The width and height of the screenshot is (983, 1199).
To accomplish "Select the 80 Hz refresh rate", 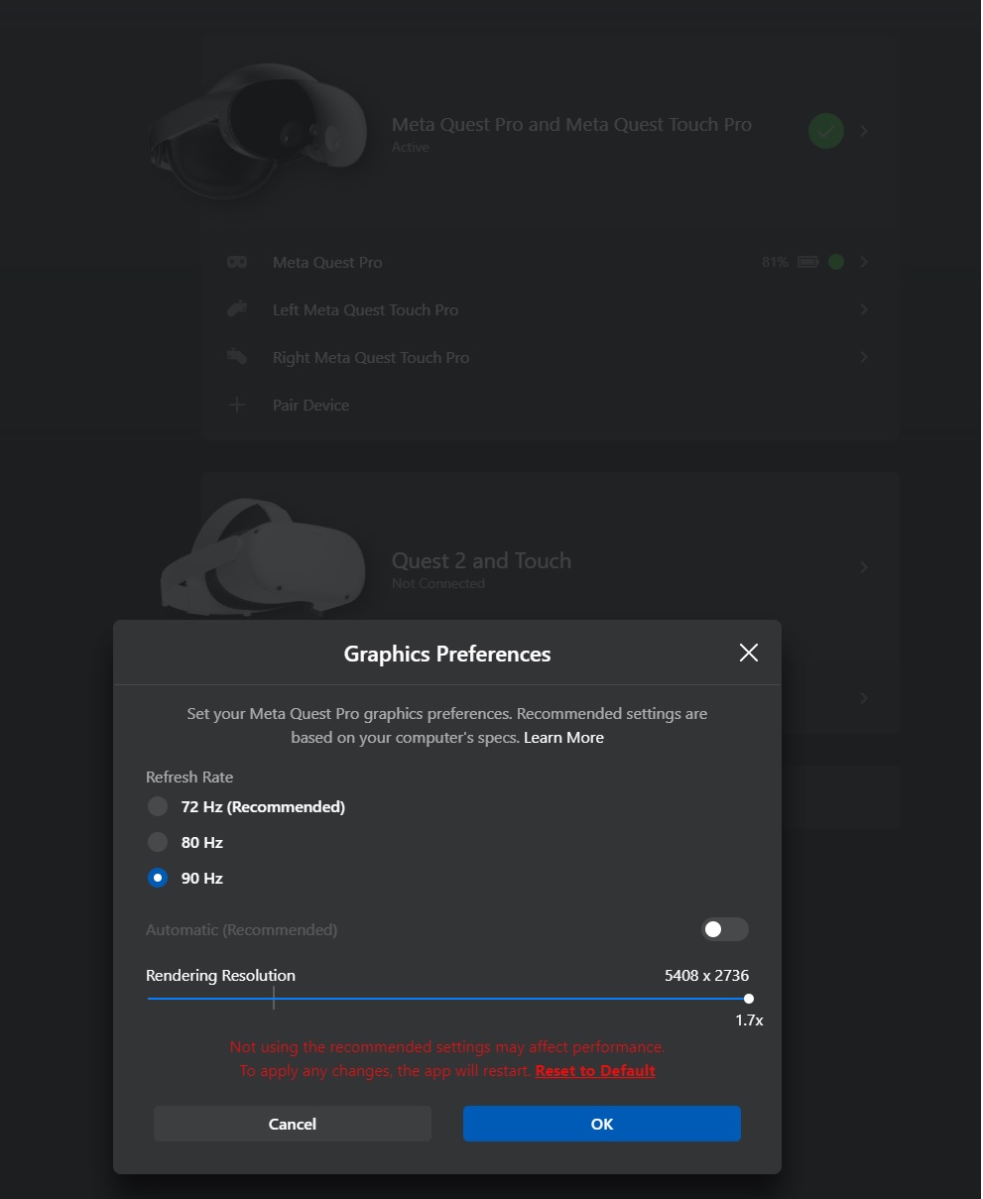I will [x=158, y=842].
